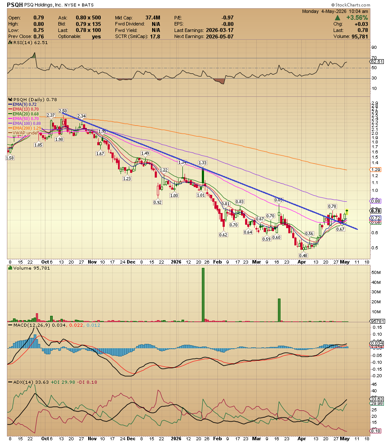Click the '0.92' price low label
This screenshot has width=389, height=442.
158,202
